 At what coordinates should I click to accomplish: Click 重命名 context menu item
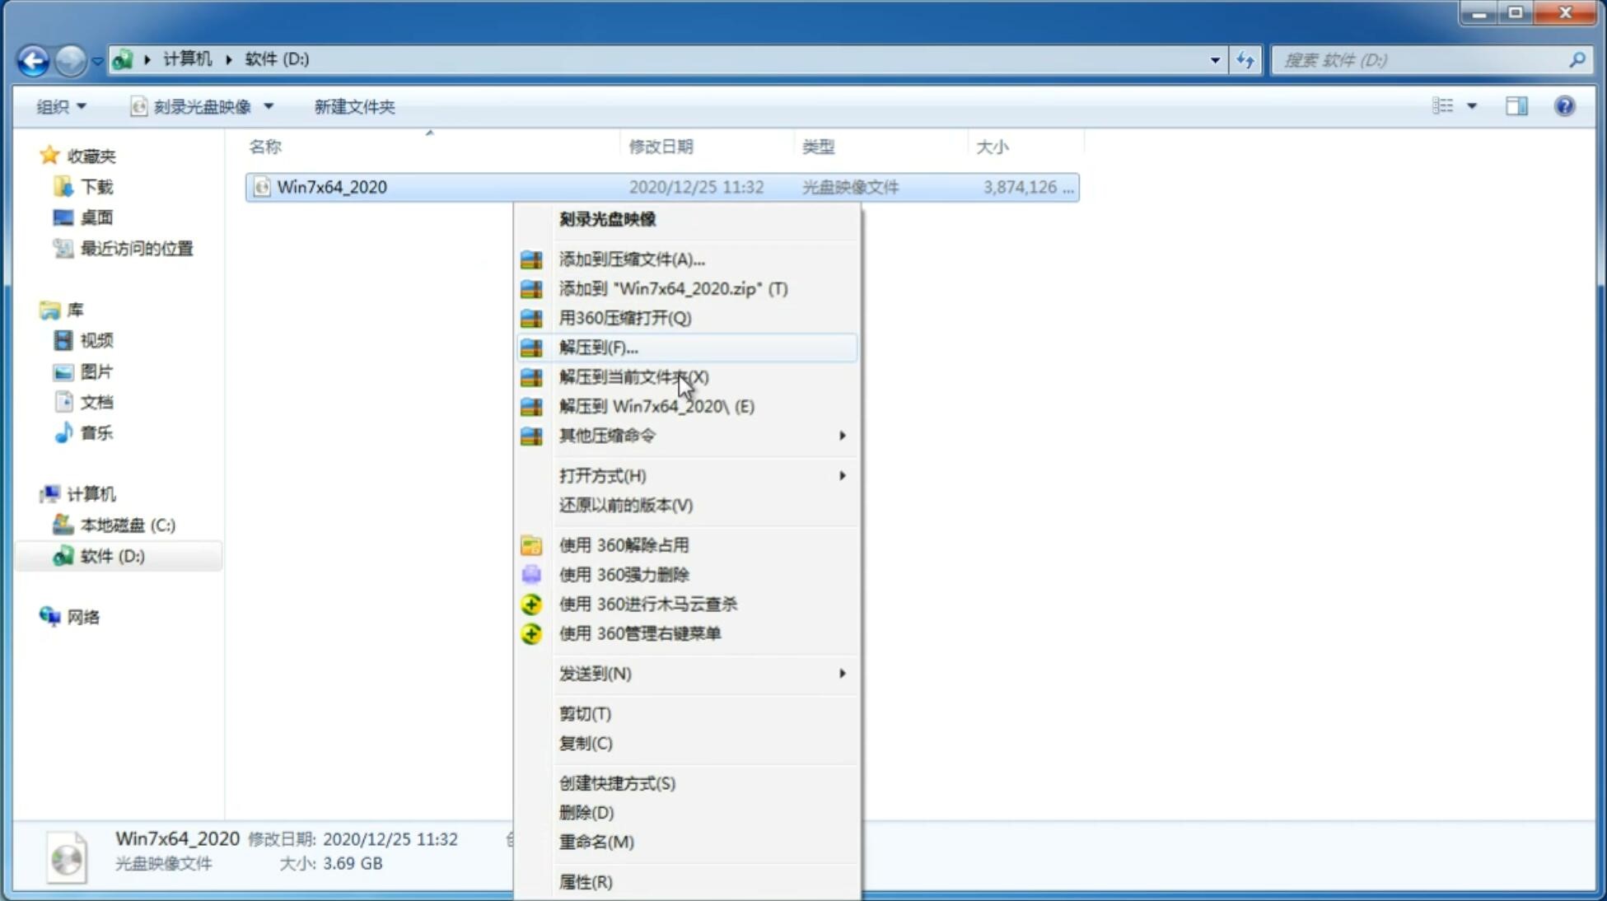pos(597,842)
